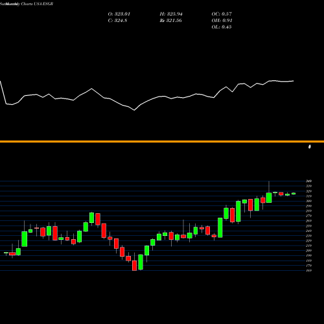Click the 329 price axis label
The height and width of the screenshot is (324, 324).
click(x=309, y=191)
